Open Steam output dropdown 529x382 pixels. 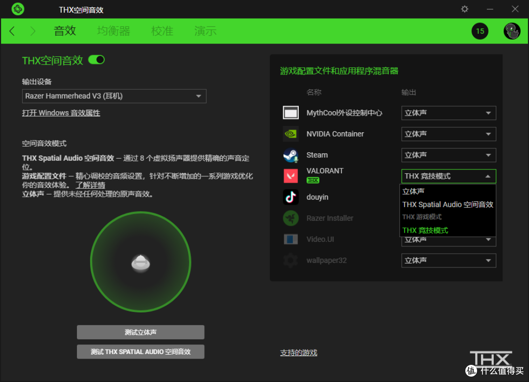coord(448,155)
